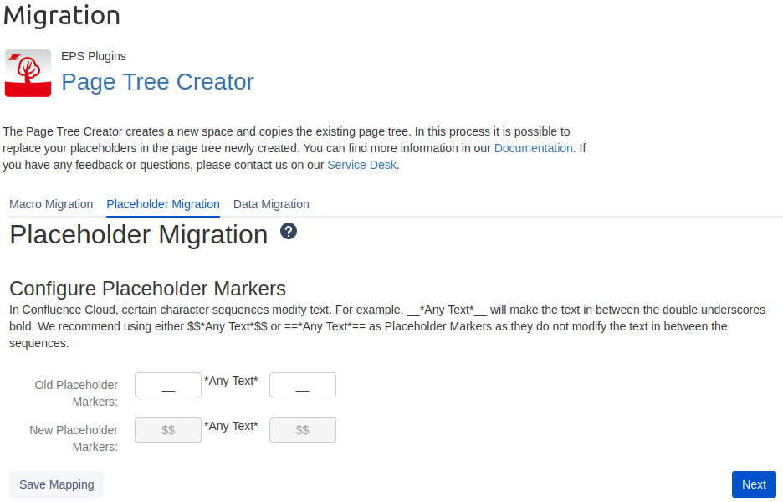
Task: Click the Old Placeholder Markers label
Action: (x=76, y=393)
